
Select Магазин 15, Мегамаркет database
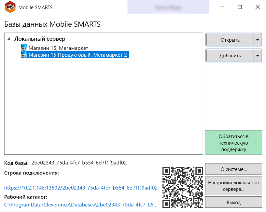click(x=58, y=48)
